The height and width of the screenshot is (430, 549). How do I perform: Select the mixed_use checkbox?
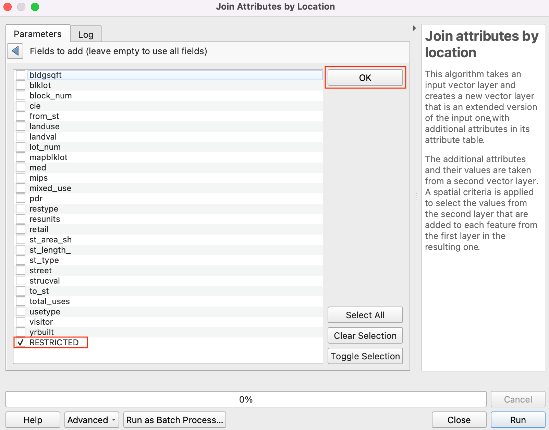click(21, 188)
